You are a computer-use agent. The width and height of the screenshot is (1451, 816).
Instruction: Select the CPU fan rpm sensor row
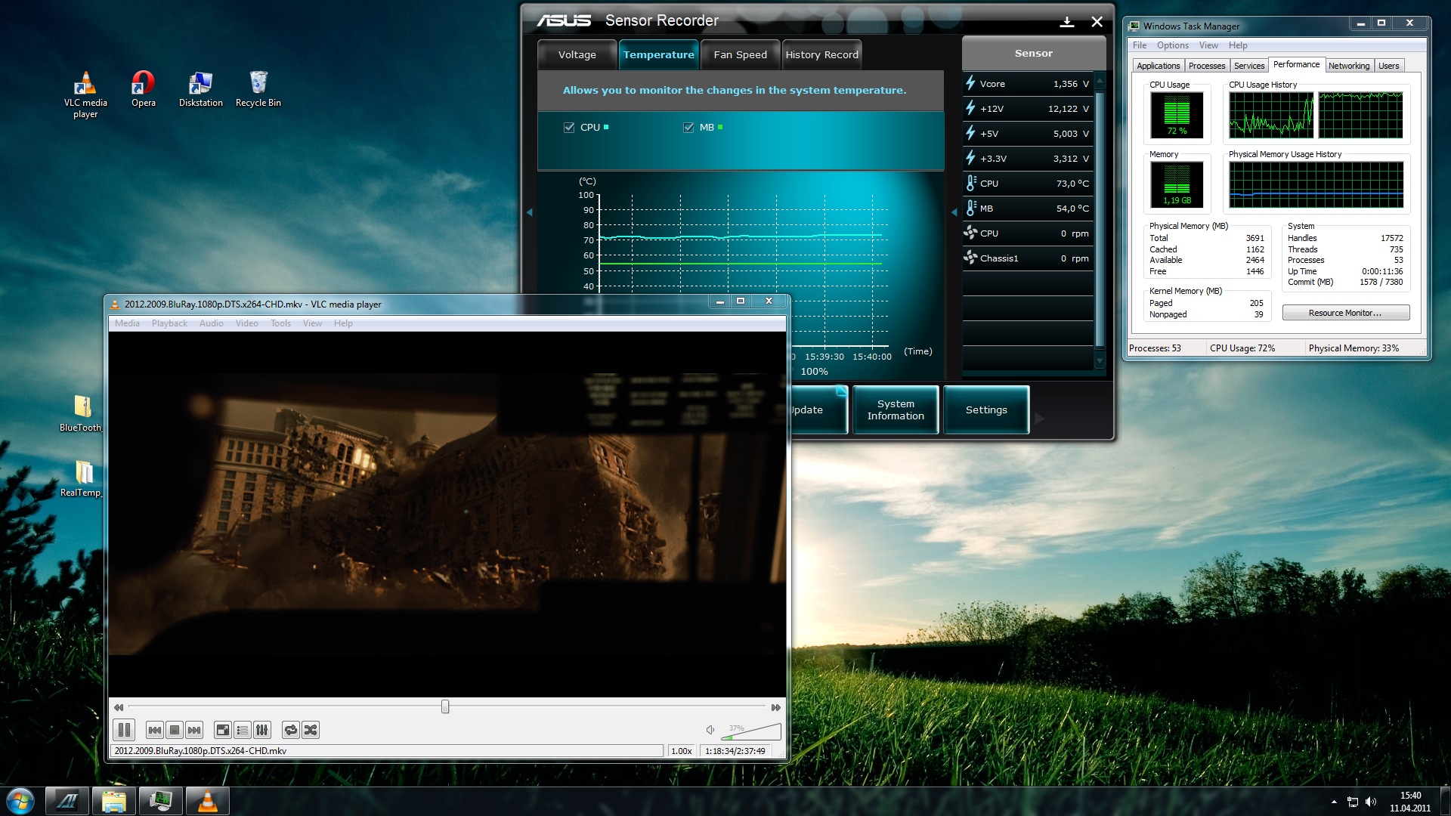pos(1028,233)
